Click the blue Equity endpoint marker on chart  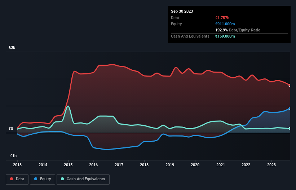click(x=290, y=108)
